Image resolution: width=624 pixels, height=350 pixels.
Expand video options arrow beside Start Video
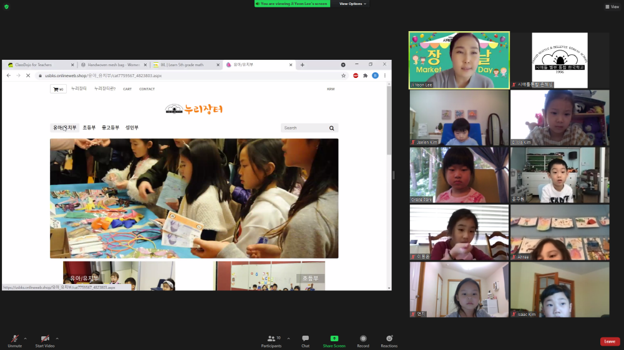[57, 338]
